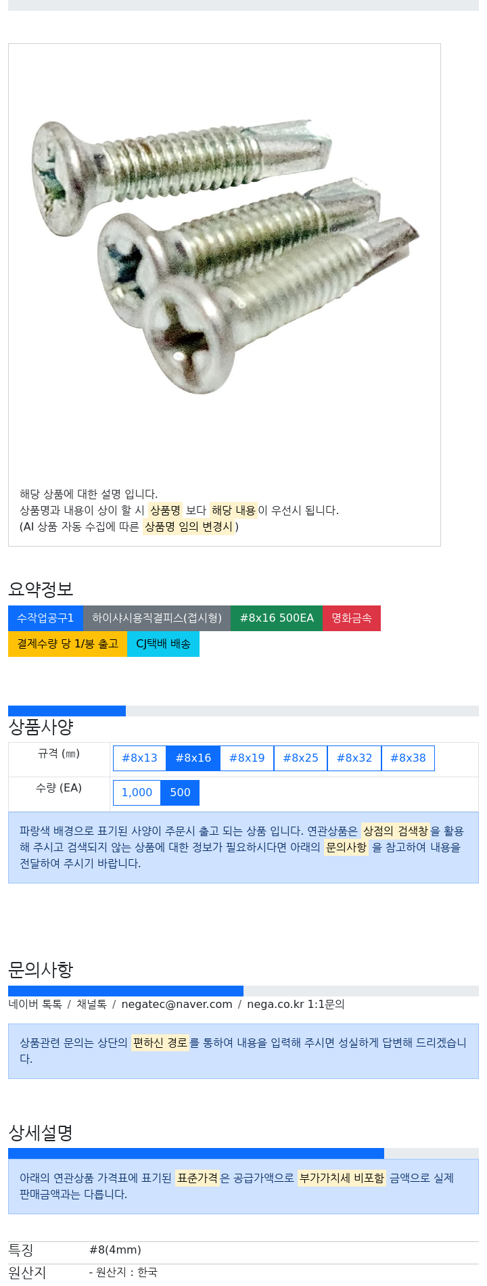Select the #8x16 size option
The width and height of the screenshot is (487, 1286).
click(x=193, y=758)
